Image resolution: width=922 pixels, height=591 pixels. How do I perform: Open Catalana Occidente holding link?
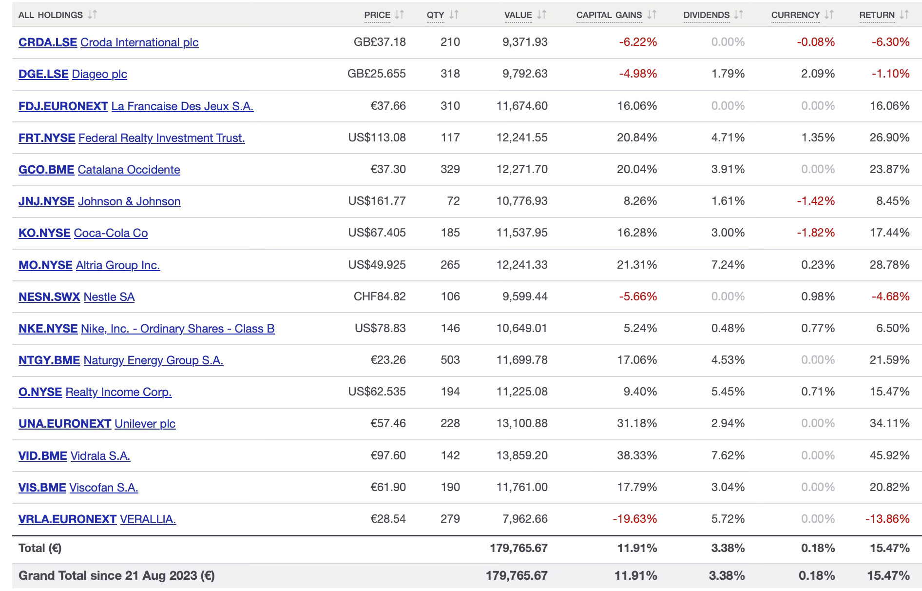click(x=129, y=170)
